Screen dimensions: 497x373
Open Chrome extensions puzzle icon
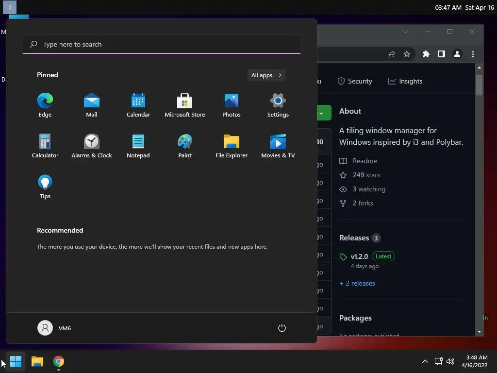(x=426, y=54)
